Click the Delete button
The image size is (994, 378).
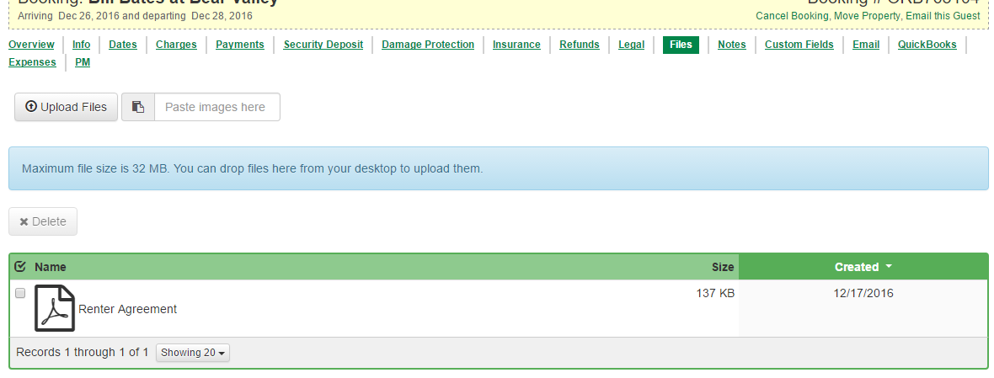pyautogui.click(x=43, y=221)
